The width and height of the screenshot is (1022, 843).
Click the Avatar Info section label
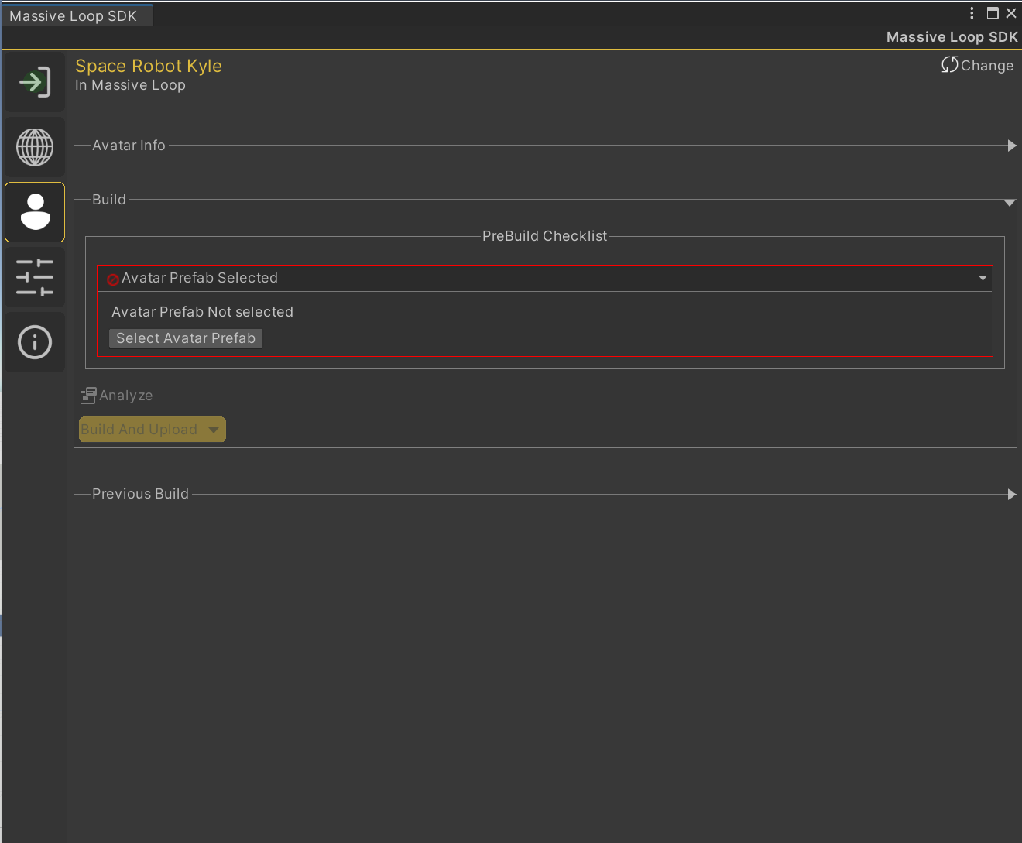coord(129,146)
